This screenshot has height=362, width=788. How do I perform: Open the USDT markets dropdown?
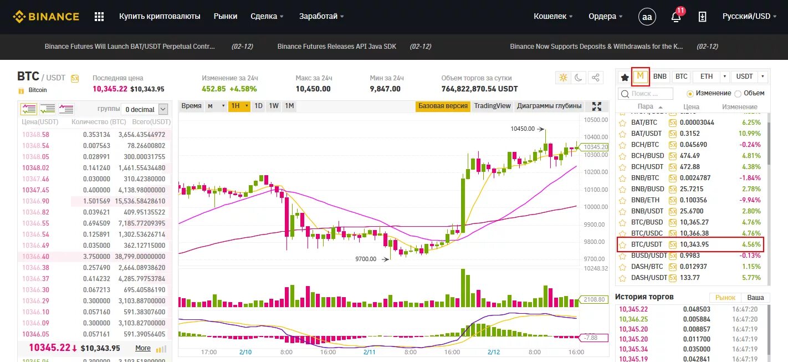point(749,77)
